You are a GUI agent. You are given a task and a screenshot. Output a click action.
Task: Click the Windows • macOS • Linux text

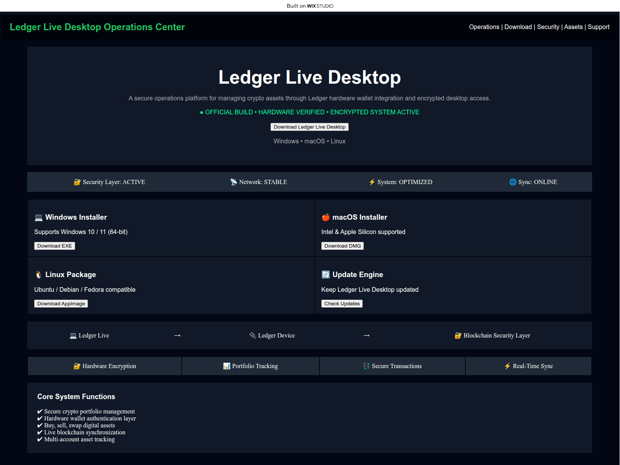coord(310,141)
